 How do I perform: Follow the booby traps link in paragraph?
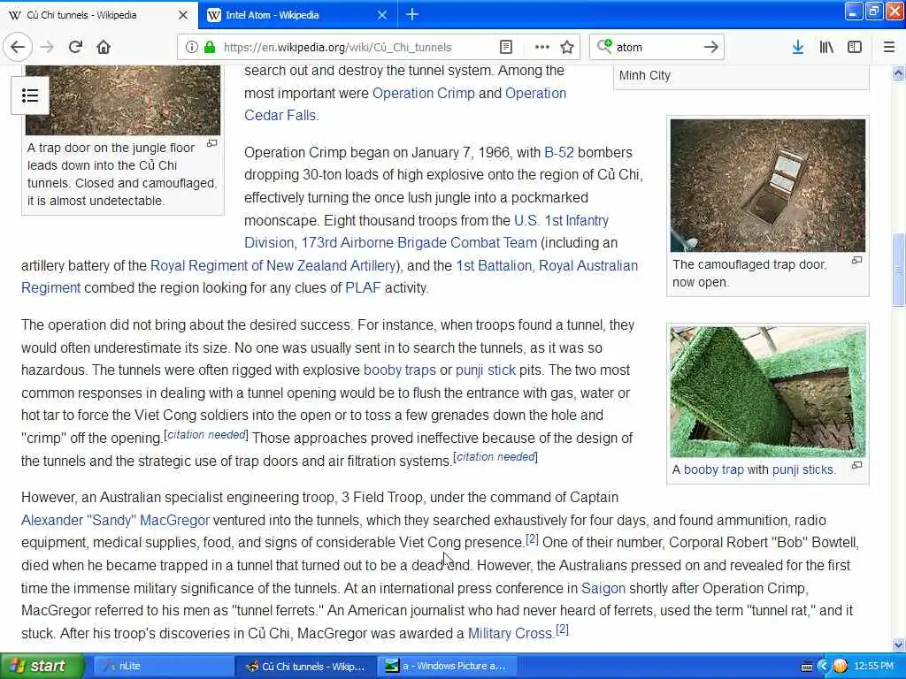pos(399,370)
